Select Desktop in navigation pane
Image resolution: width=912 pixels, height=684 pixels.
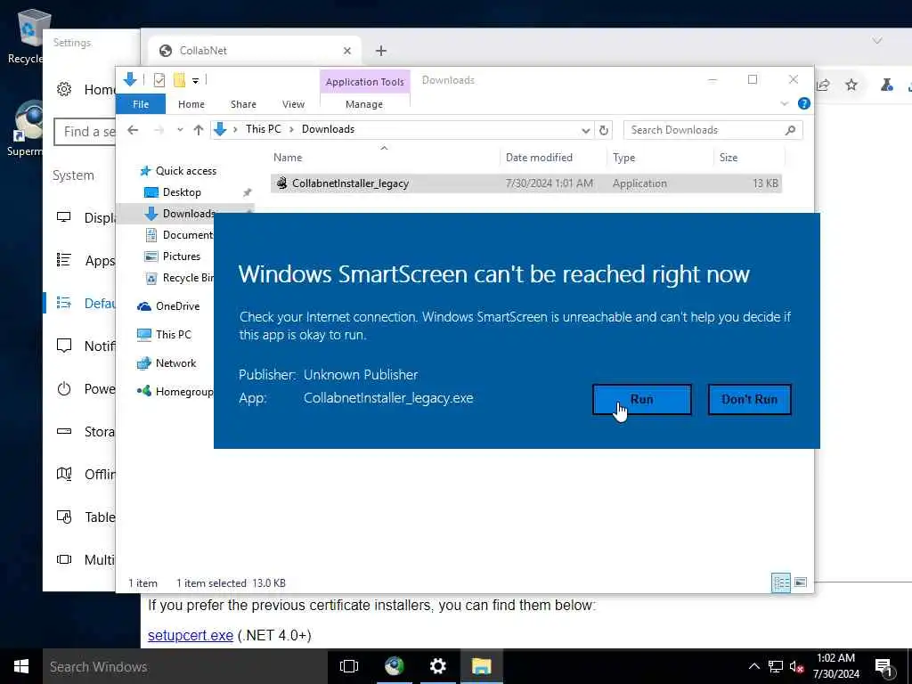coord(182,192)
